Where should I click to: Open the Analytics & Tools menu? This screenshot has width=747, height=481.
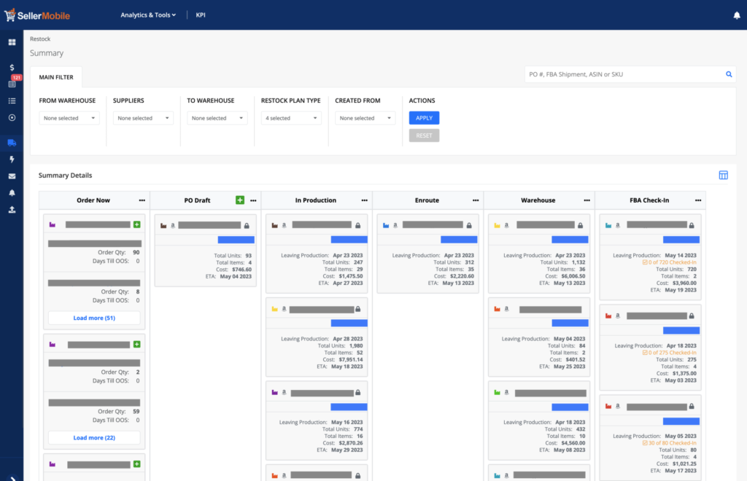[x=148, y=15]
